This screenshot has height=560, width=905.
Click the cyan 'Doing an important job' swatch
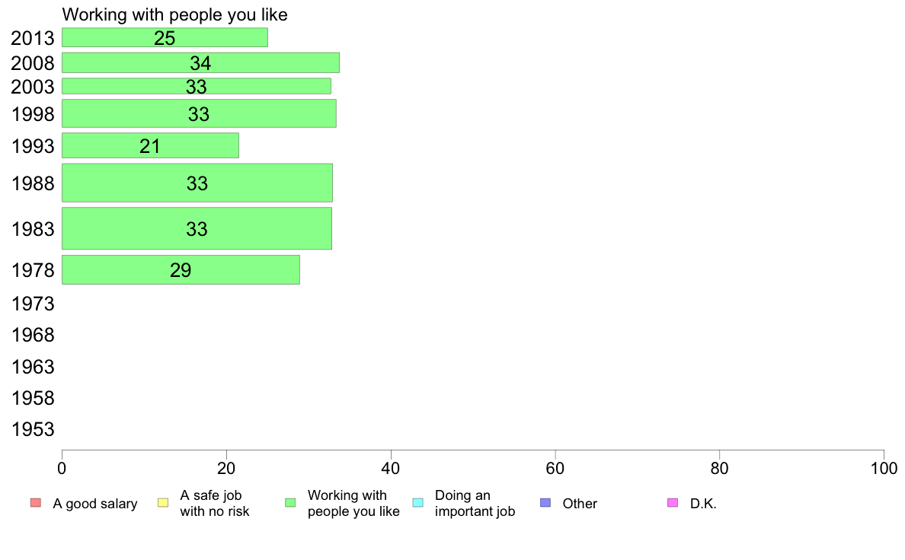point(418,503)
